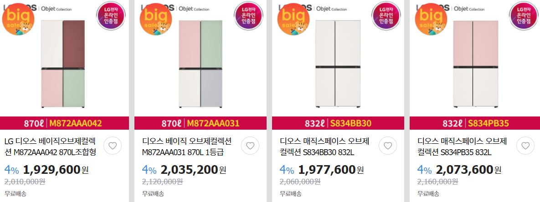Click LG online certified badge on the last product
540x202 pixels.
click(x=524, y=16)
